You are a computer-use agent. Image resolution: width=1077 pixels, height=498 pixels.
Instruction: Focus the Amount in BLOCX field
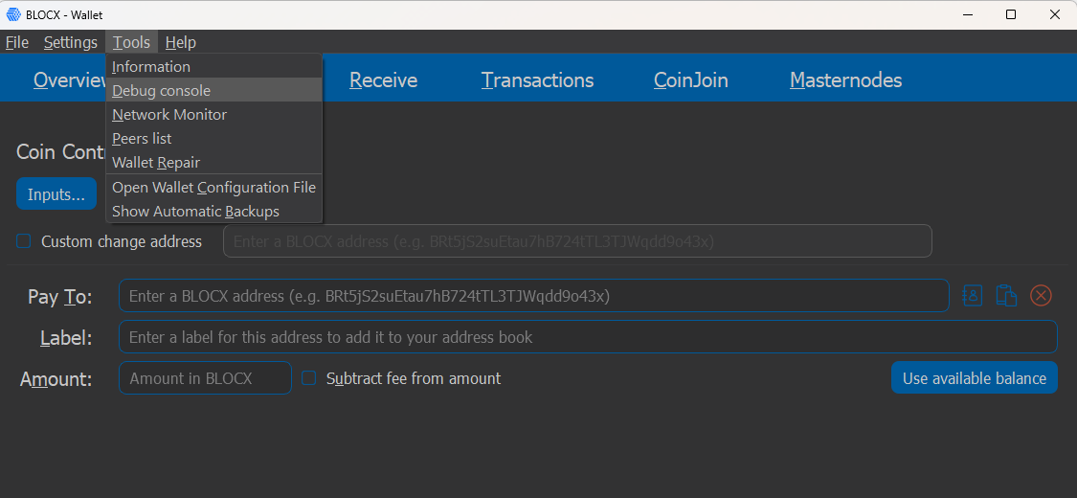(206, 377)
